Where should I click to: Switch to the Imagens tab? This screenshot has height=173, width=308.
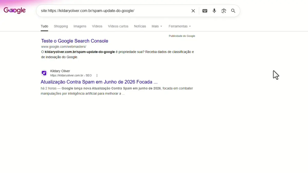coord(80,26)
